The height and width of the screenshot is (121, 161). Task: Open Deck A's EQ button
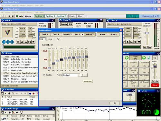tap(30, 42)
